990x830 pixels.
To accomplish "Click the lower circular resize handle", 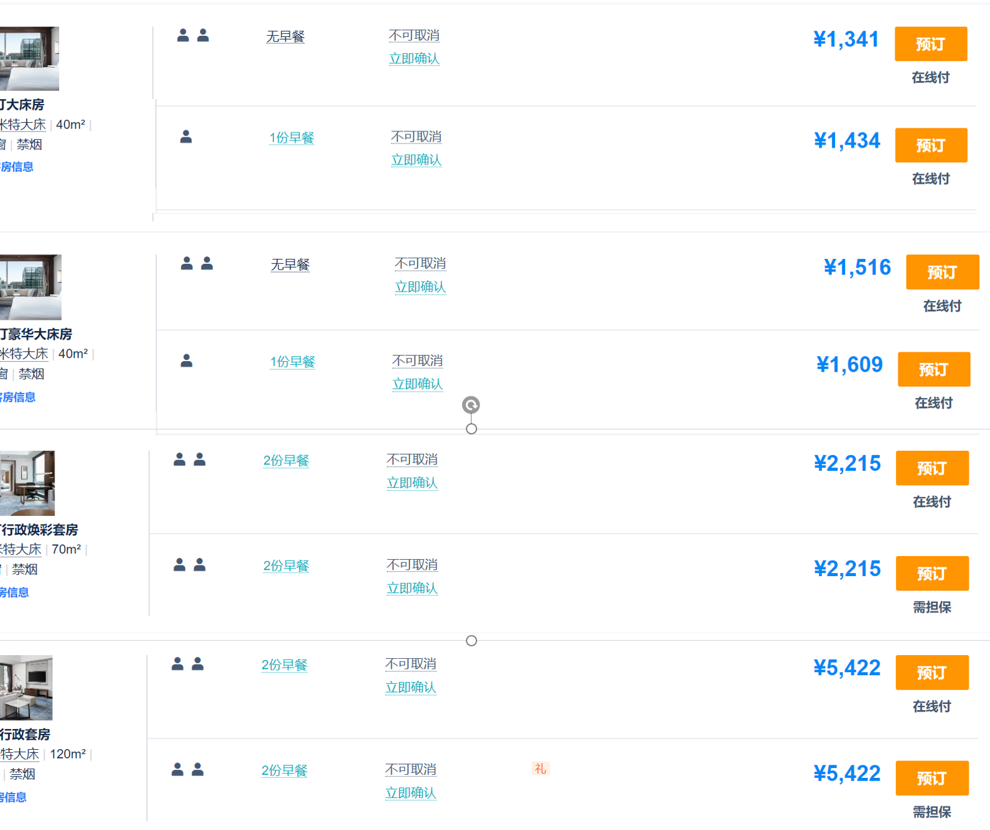I will click(x=471, y=641).
